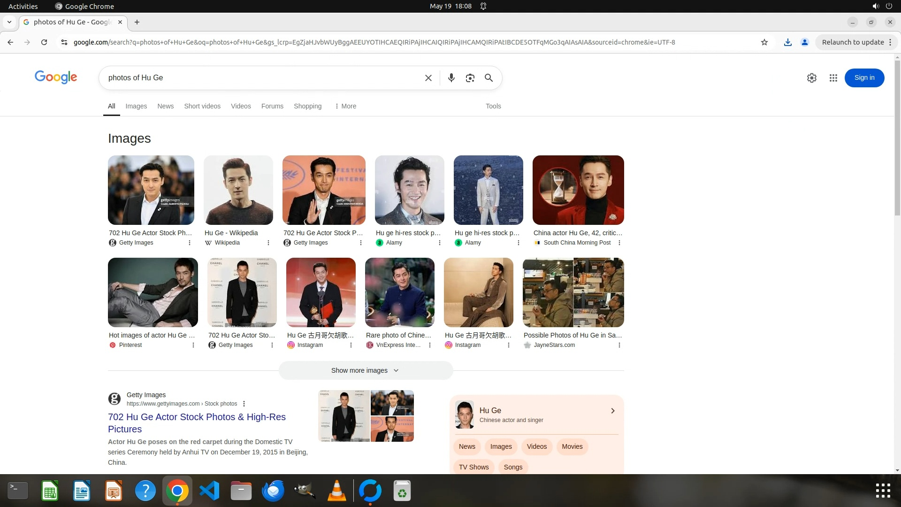The height and width of the screenshot is (507, 901).
Task: Bookmark this page with star icon
Action: click(764, 42)
